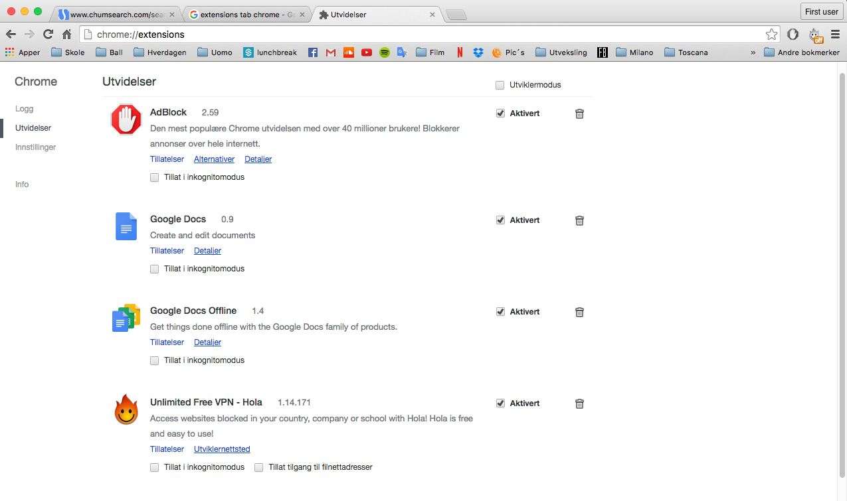Viewport: 847px width, 501px height.
Task: Expand the Film bookmark folder
Action: (430, 52)
